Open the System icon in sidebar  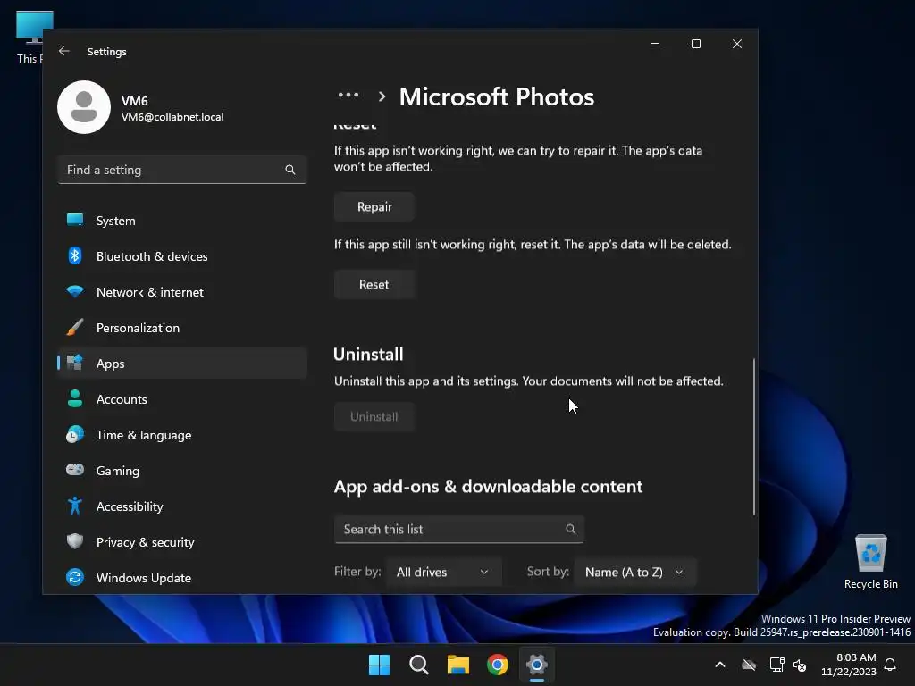click(75, 221)
